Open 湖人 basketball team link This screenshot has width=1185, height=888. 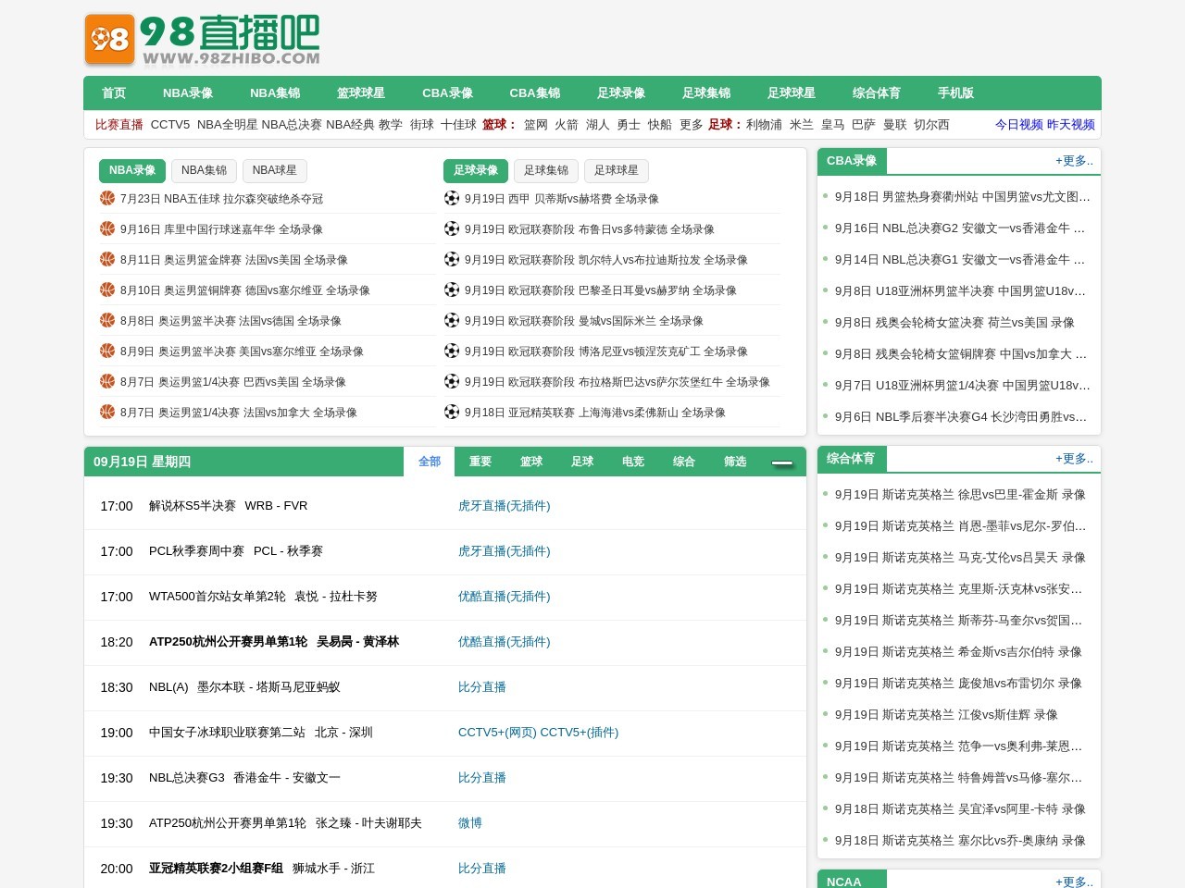click(x=598, y=125)
